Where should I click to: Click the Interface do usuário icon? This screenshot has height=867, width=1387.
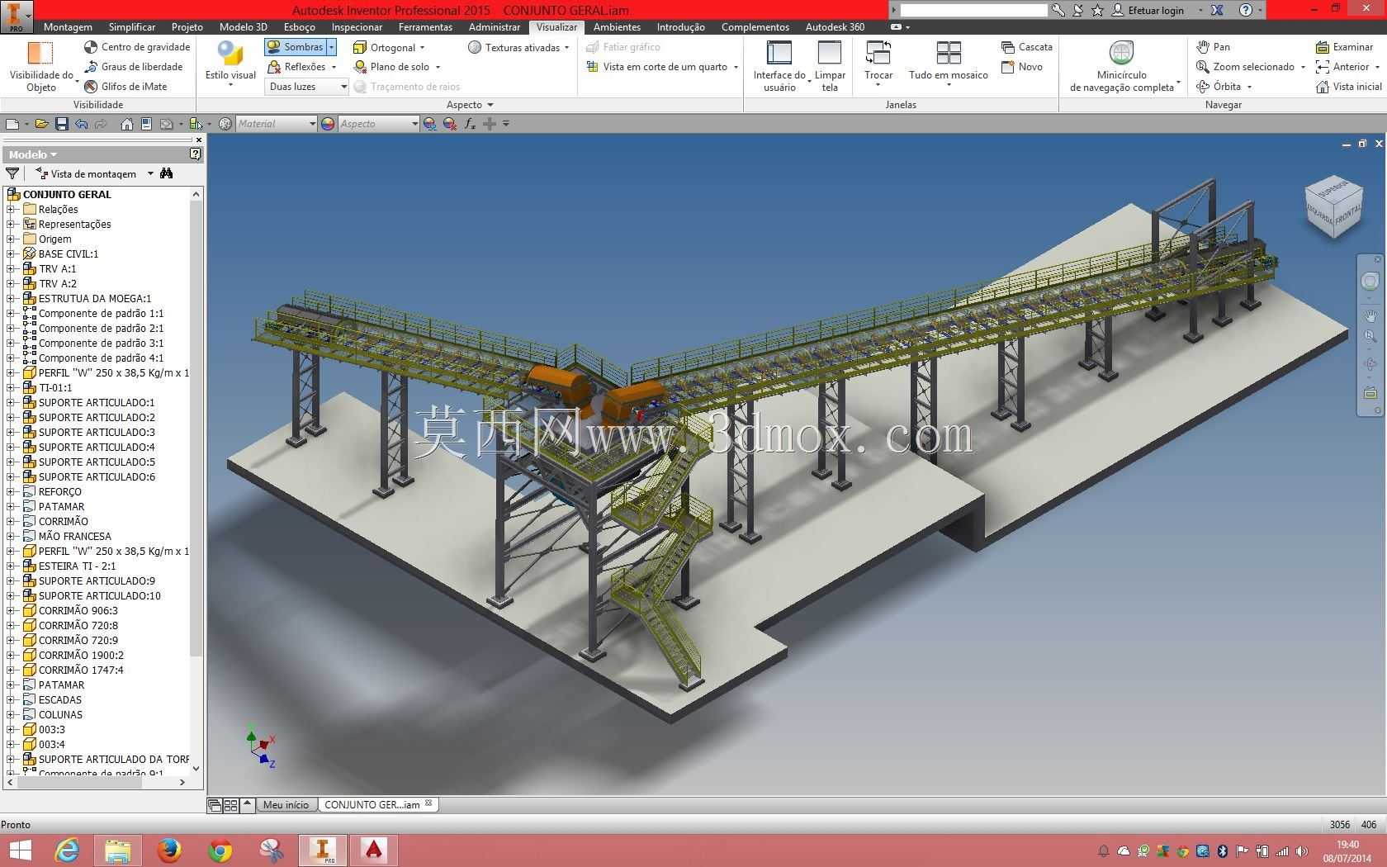779,53
